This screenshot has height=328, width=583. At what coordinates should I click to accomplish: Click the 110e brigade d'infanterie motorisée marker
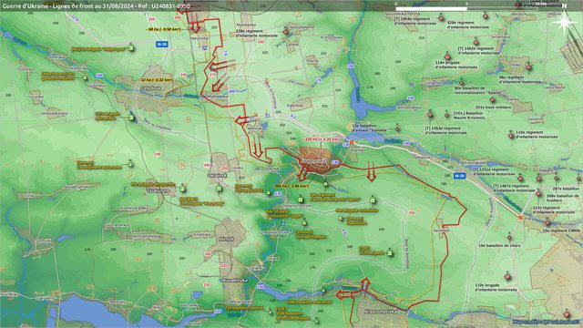(507, 276)
